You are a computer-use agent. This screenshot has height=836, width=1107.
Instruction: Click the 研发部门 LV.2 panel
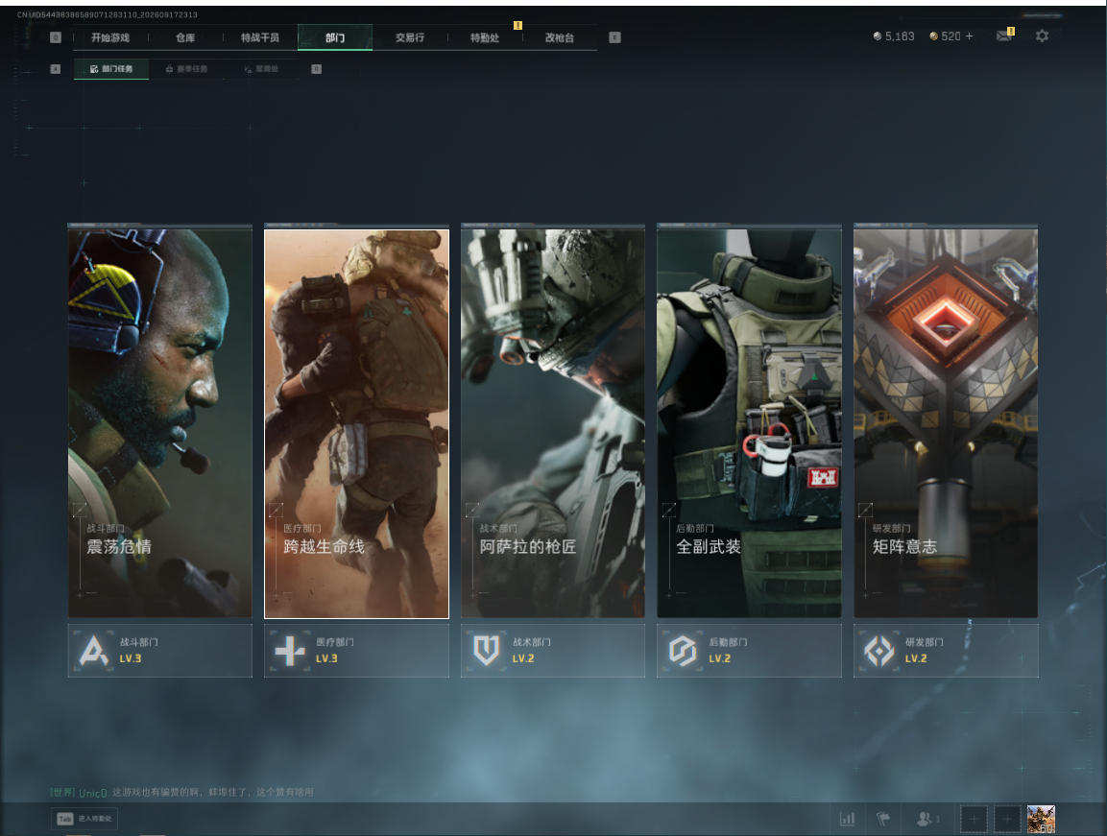click(x=946, y=651)
